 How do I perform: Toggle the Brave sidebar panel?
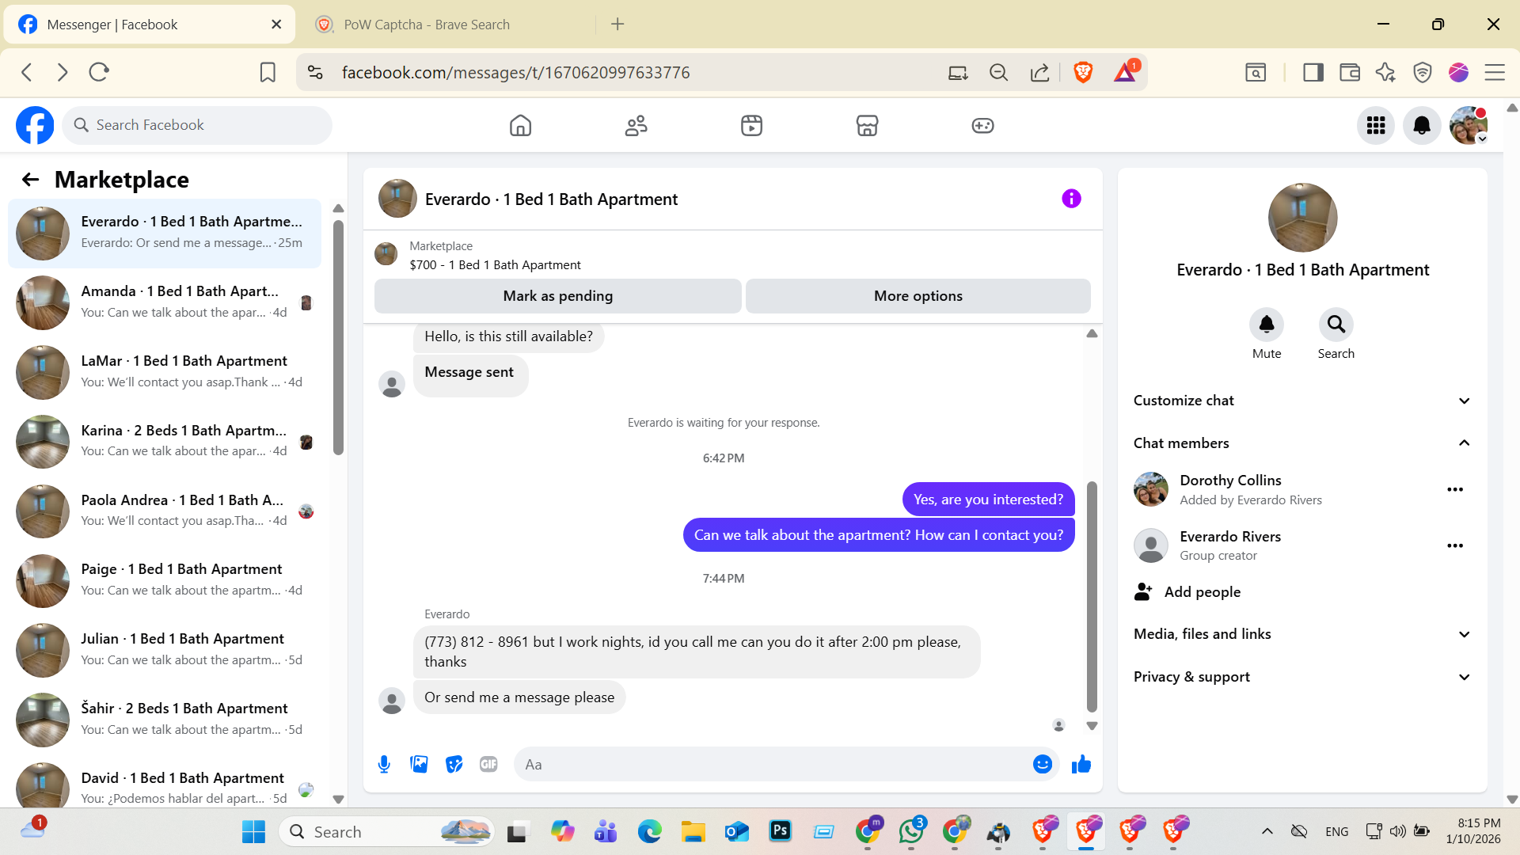coord(1313,73)
